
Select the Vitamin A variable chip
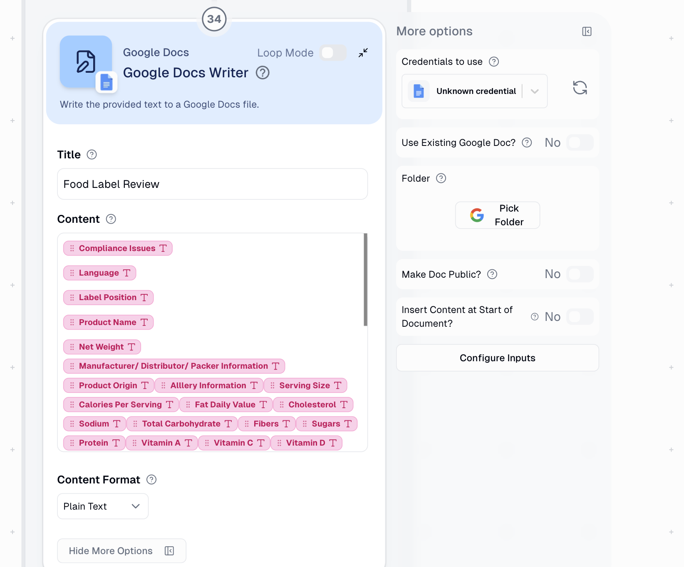(x=162, y=443)
